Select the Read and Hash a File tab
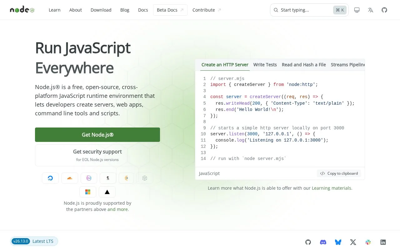The image size is (400, 250). (304, 65)
